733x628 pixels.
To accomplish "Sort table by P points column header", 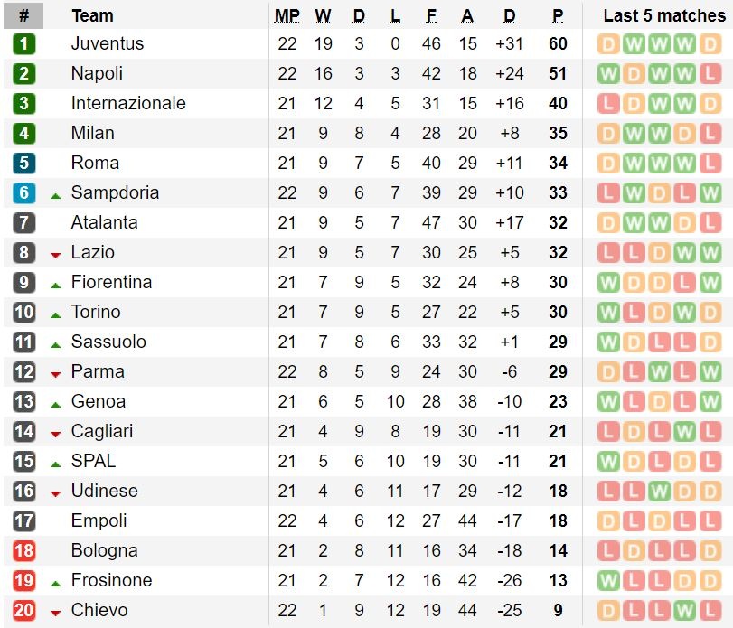I will [558, 16].
